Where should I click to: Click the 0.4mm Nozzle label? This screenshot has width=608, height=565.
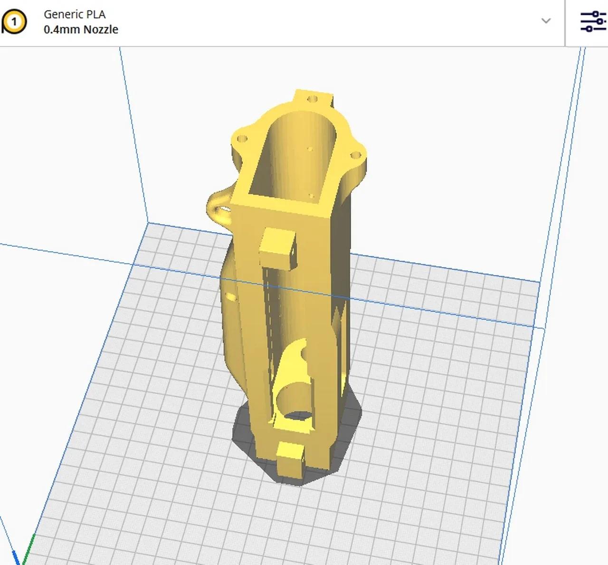click(81, 29)
